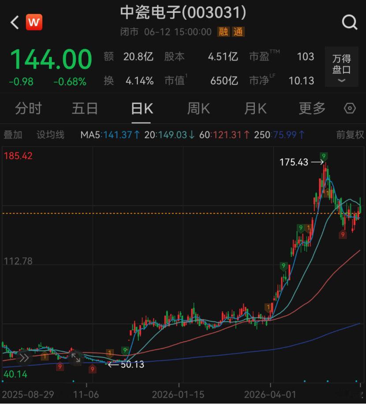
Task: Tap the red 9 marker below May low
Action: 343,235
